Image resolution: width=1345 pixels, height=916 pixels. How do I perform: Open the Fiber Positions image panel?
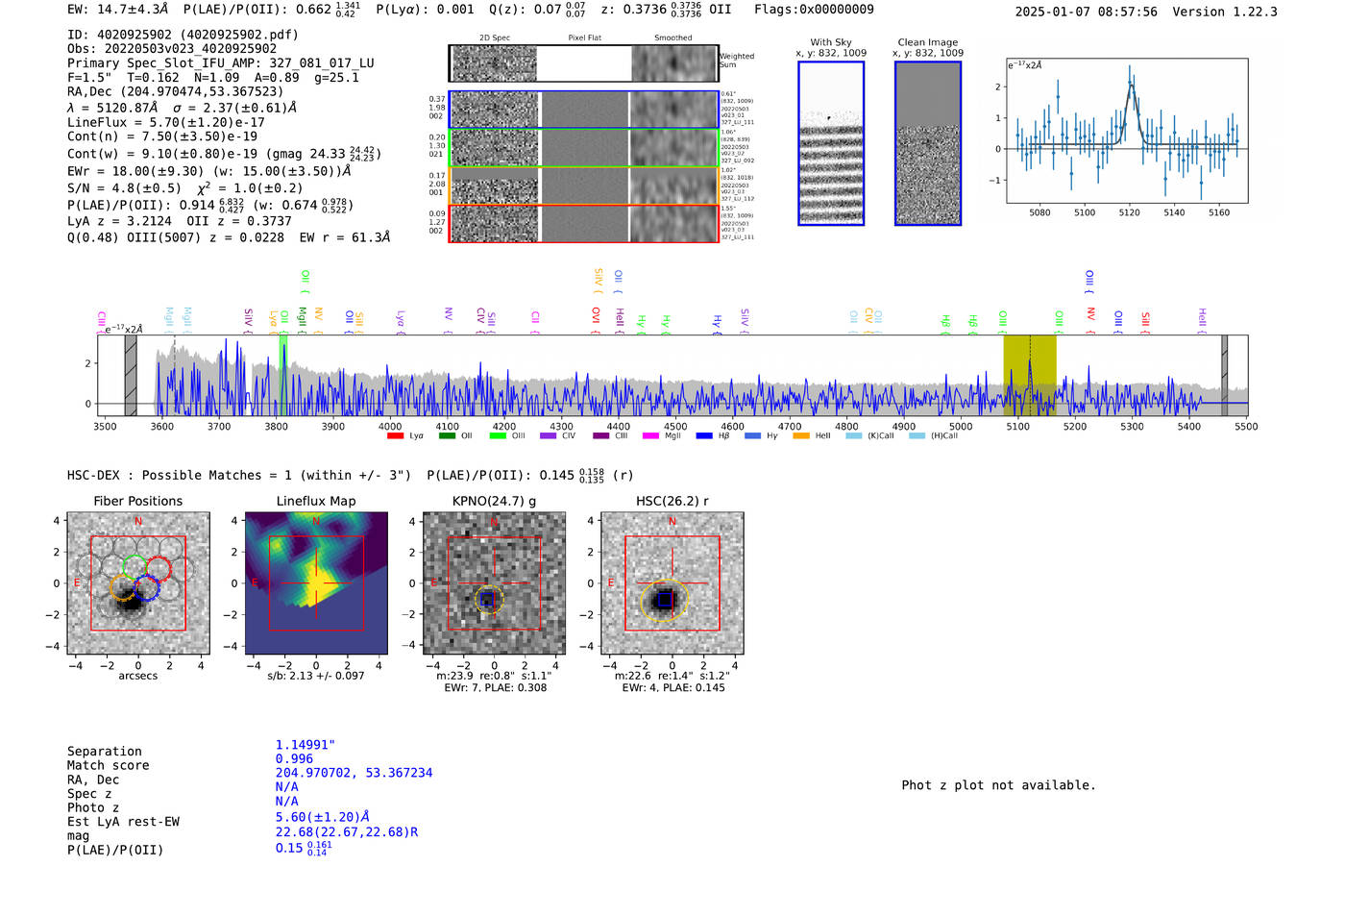click(138, 583)
